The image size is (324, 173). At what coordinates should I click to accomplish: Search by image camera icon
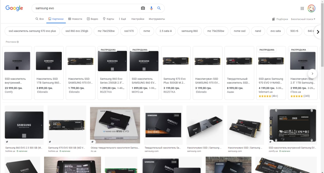point(143,8)
